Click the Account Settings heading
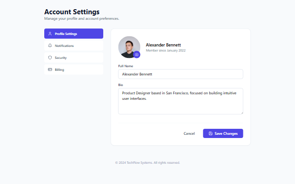The height and width of the screenshot is (184, 295). tap(72, 12)
